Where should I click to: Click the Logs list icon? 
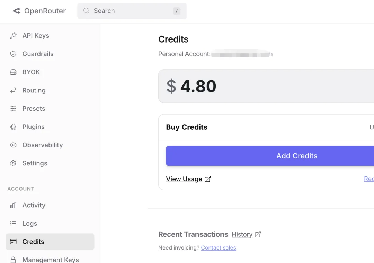(x=13, y=224)
